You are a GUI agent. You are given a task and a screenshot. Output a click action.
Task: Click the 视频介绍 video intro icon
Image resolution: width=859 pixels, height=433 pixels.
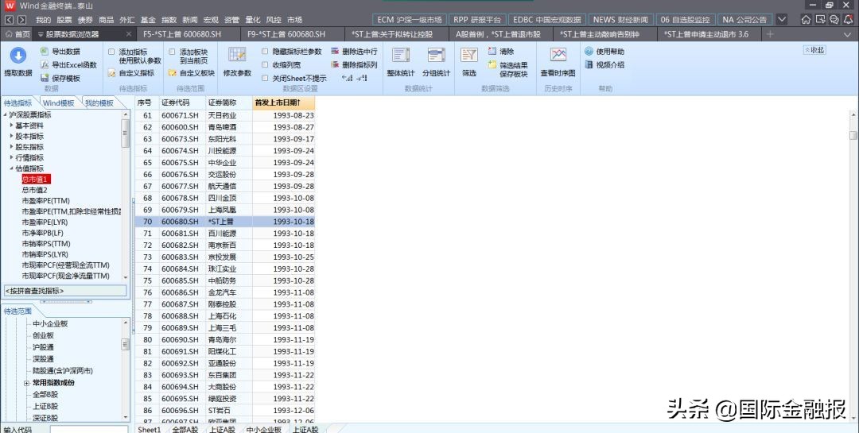[x=589, y=64]
